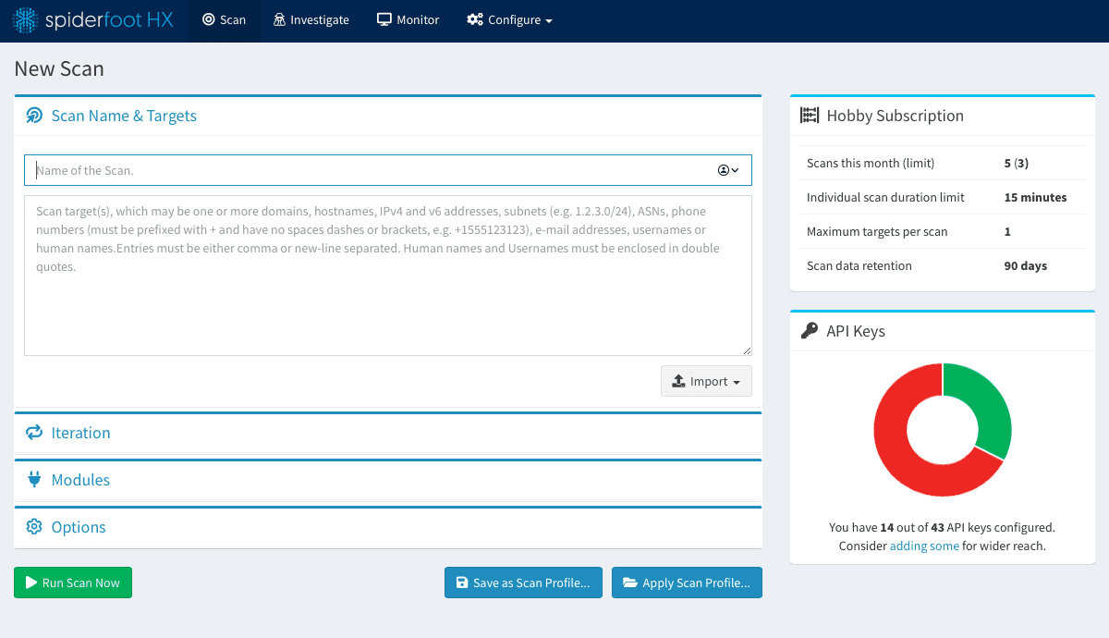The image size is (1109, 638).
Task: Open the Scan tab in navbar
Action: pos(225,20)
